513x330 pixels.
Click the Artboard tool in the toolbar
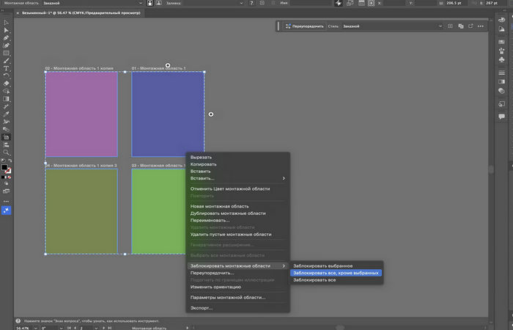[6, 137]
